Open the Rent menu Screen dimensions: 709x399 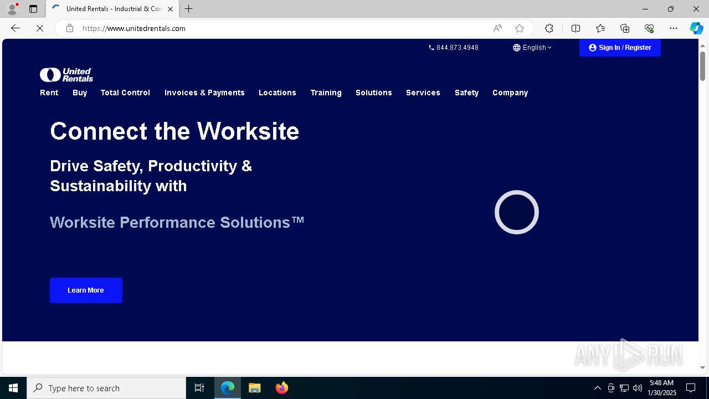(x=49, y=93)
